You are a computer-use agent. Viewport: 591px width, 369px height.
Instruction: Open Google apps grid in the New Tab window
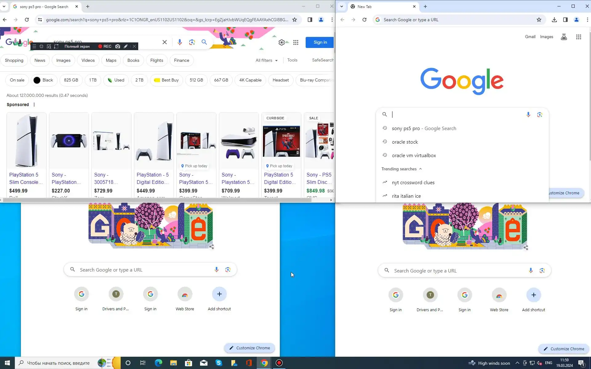click(x=578, y=37)
